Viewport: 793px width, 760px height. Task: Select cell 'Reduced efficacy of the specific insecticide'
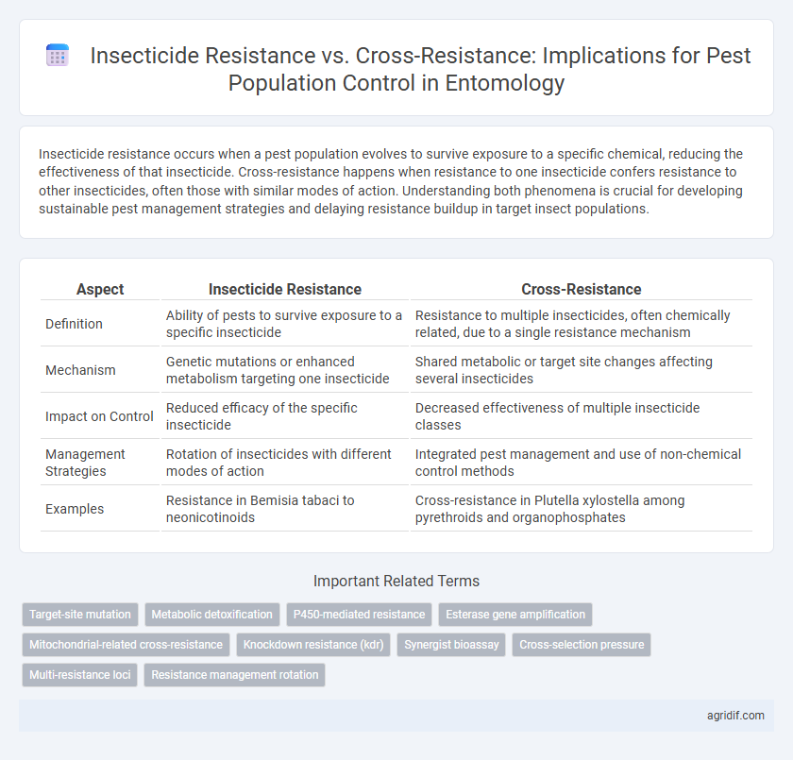[x=285, y=416]
